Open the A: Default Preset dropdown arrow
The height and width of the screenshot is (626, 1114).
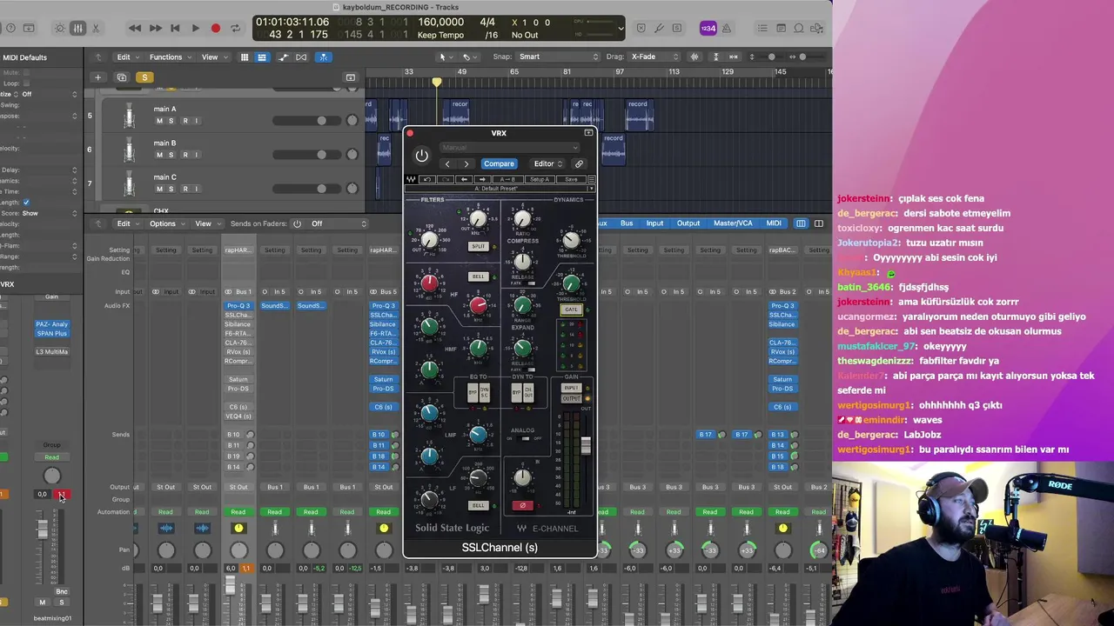(x=591, y=189)
